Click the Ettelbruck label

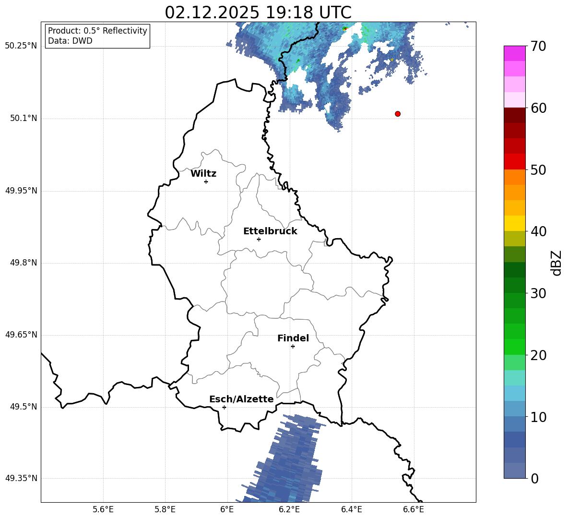pyautogui.click(x=270, y=231)
